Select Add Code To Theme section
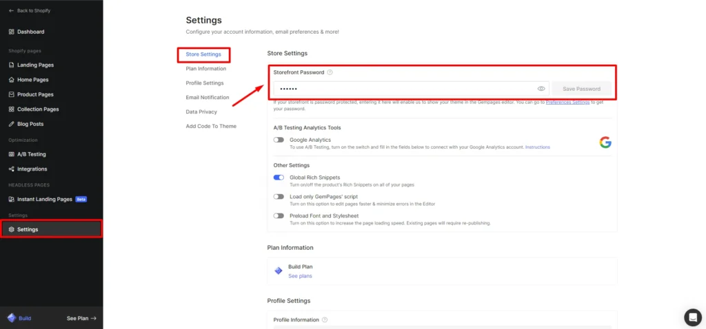 click(211, 126)
